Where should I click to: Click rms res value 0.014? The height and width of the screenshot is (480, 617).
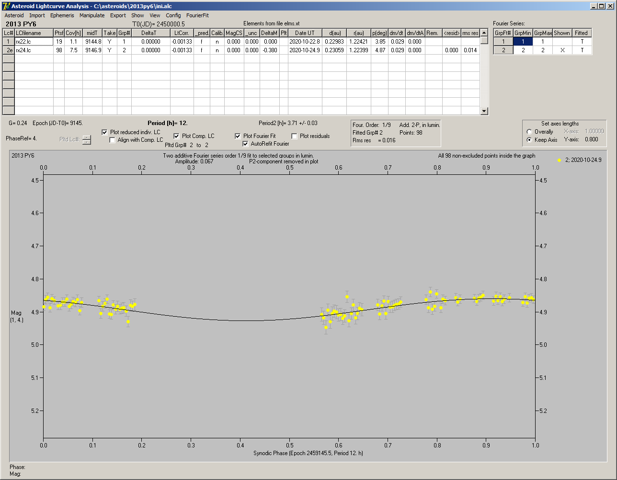click(470, 50)
